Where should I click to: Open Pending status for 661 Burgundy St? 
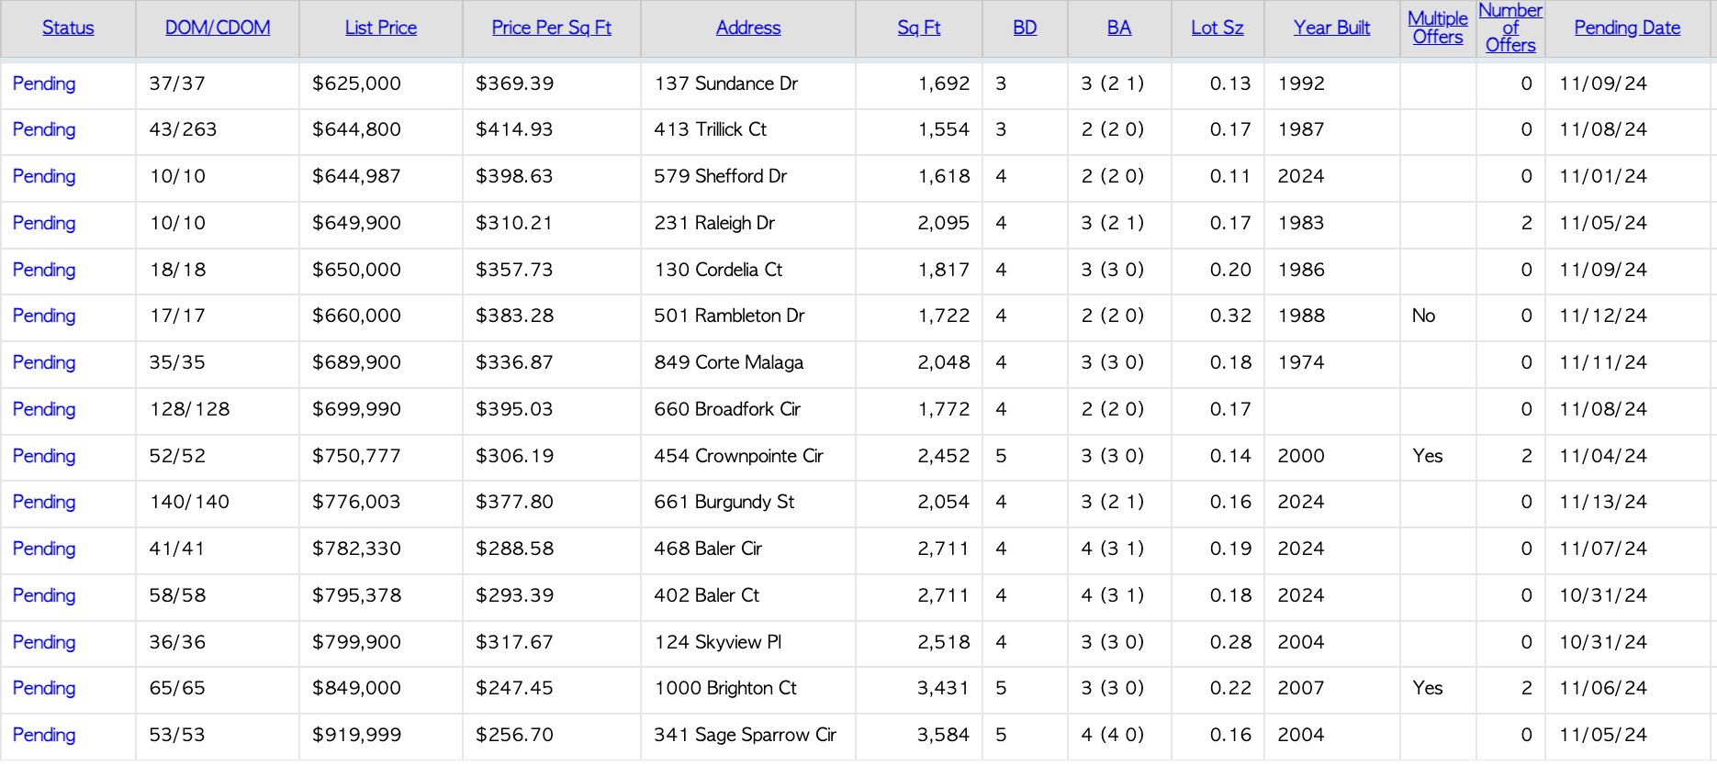tap(44, 503)
